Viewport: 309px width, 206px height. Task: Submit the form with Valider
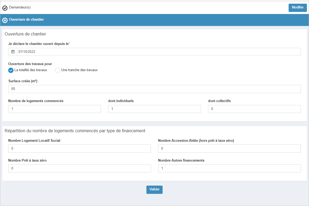tap(154, 190)
